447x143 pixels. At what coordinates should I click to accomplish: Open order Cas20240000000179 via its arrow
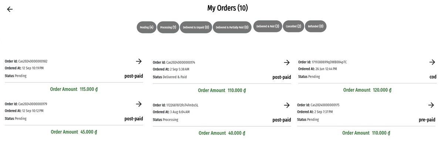139,104
